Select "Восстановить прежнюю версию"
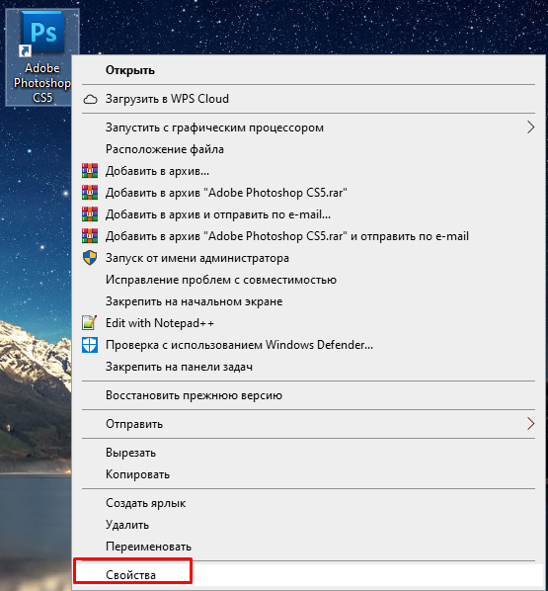This screenshot has height=591, width=548. [x=308, y=395]
